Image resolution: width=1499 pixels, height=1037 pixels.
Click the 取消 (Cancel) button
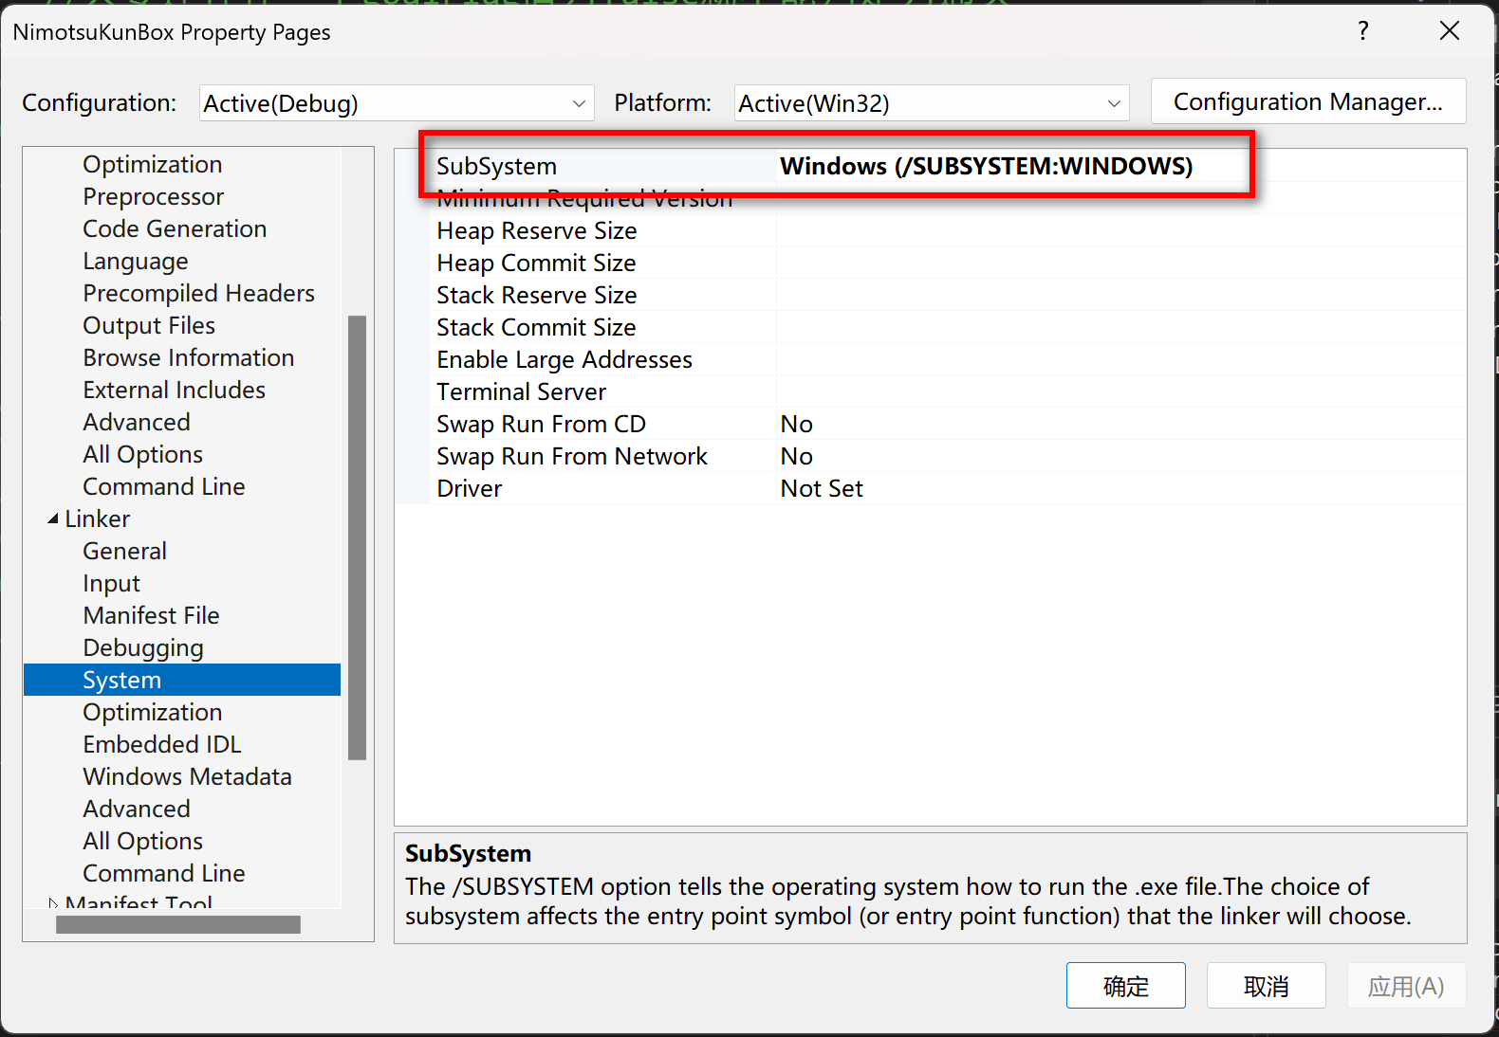point(1266,986)
